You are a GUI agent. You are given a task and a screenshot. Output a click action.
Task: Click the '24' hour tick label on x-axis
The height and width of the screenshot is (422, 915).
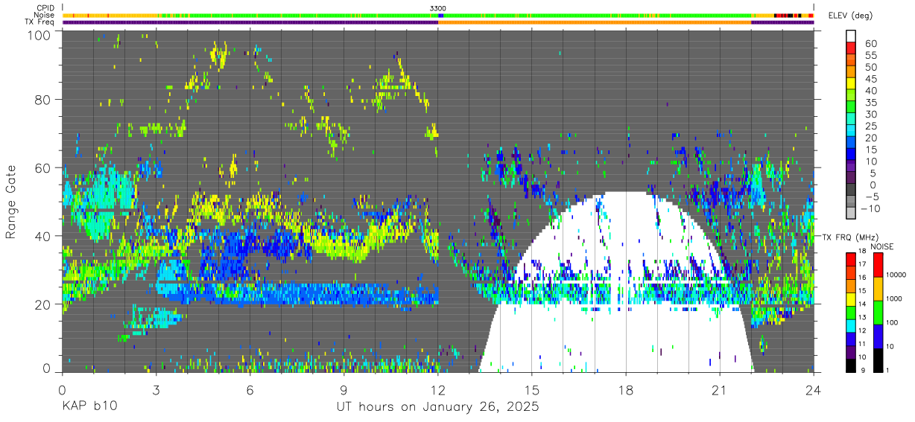click(x=814, y=389)
